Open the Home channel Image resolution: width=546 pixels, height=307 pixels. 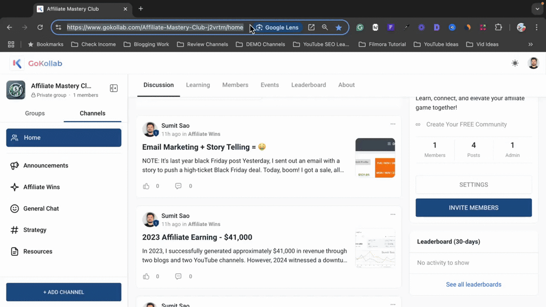coord(64,138)
